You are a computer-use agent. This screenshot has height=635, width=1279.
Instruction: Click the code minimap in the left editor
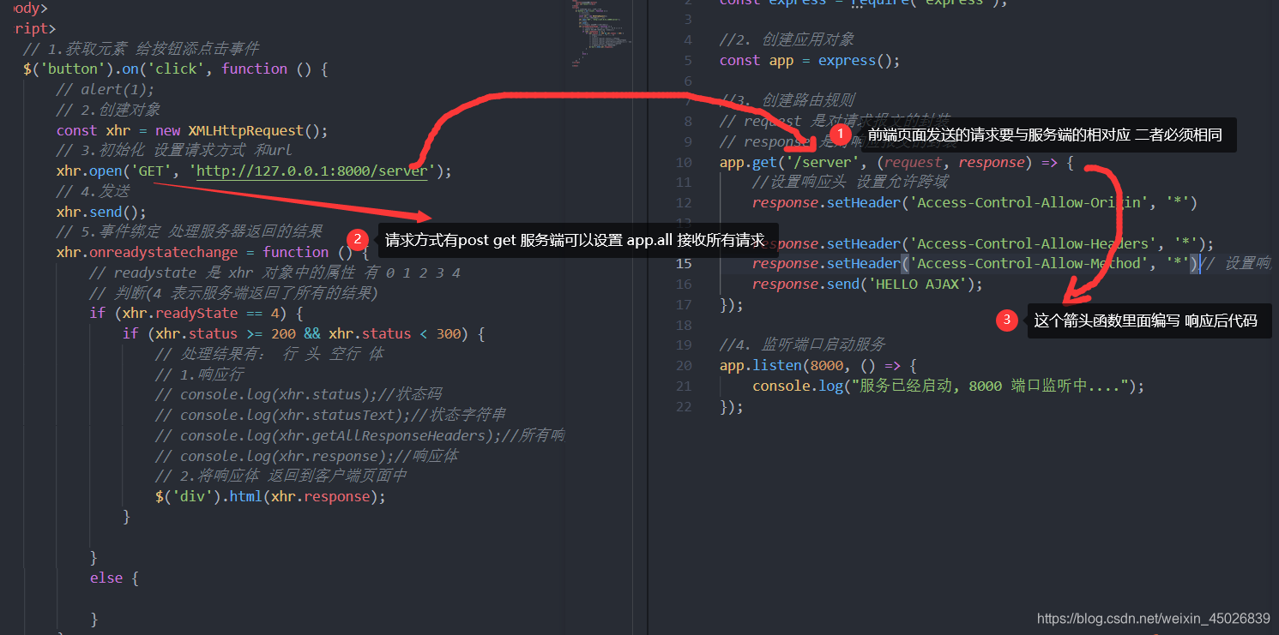(600, 33)
